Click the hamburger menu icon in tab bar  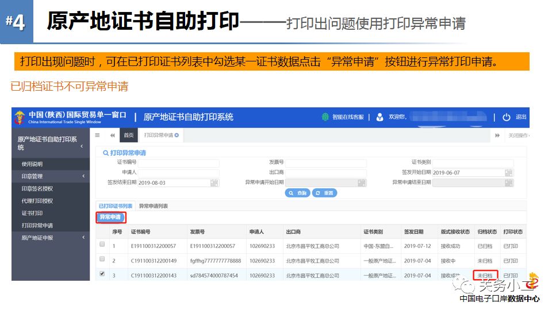pos(98,135)
